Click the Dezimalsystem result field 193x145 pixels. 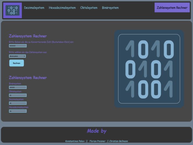(x=18, y=103)
